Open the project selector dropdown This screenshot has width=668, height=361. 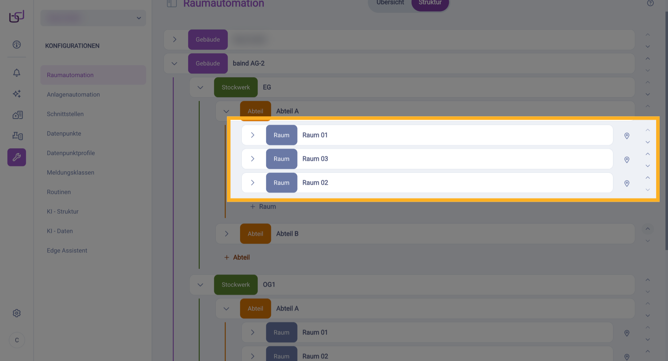93,18
